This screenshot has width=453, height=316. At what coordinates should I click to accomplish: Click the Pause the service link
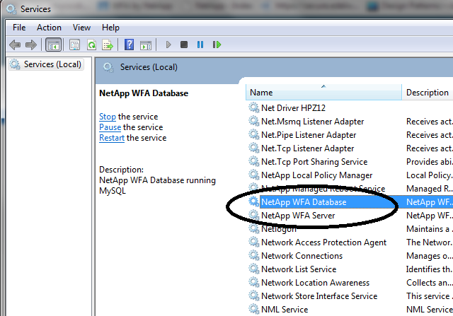pos(110,127)
